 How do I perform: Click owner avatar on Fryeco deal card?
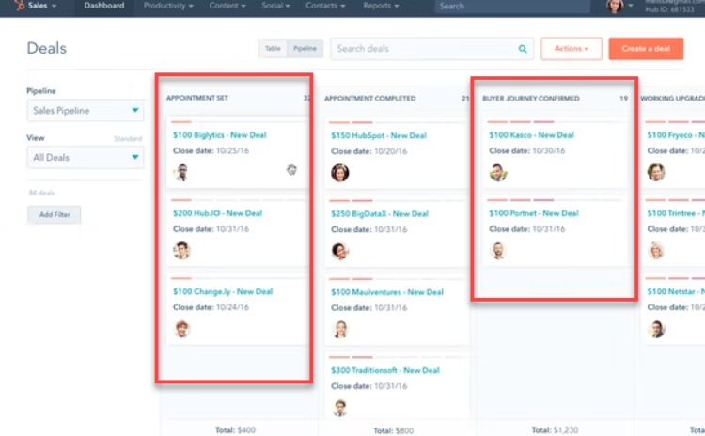656,172
